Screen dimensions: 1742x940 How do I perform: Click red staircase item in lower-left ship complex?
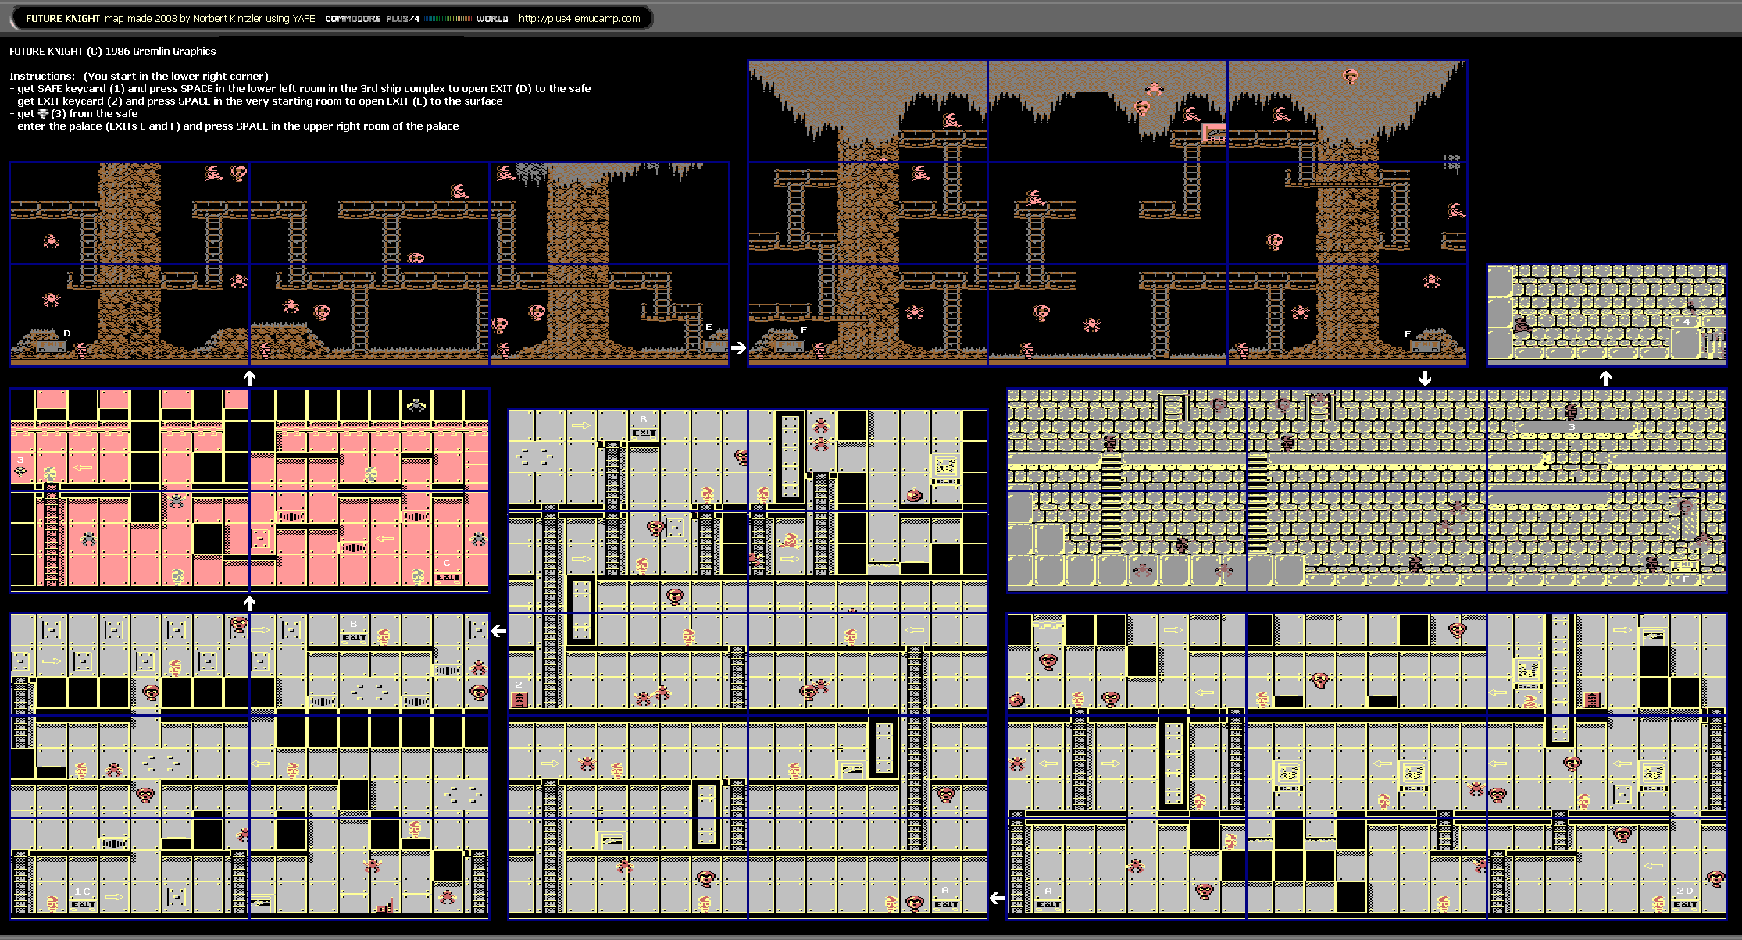[384, 906]
